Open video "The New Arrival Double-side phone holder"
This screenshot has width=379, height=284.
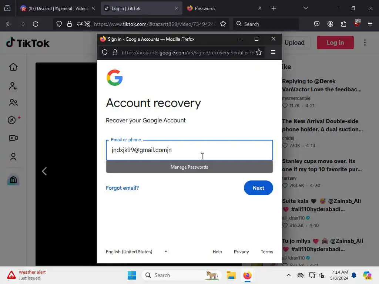point(322,125)
